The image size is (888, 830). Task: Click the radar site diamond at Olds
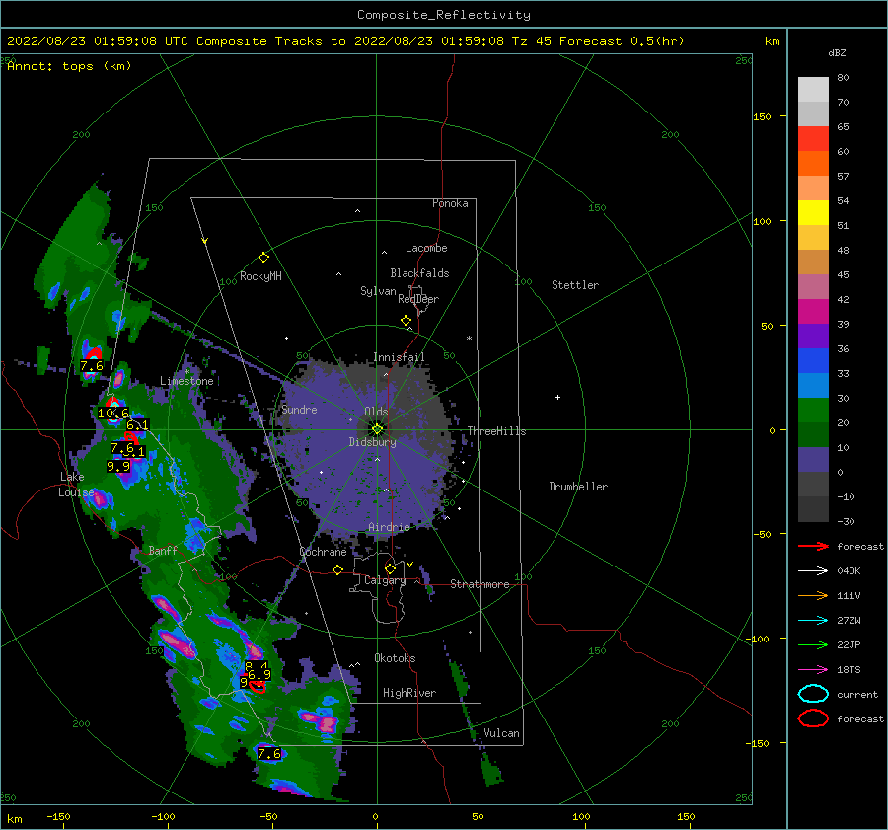377,429
